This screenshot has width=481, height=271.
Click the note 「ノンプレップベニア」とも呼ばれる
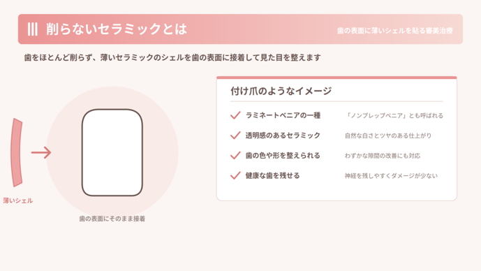tap(394, 116)
